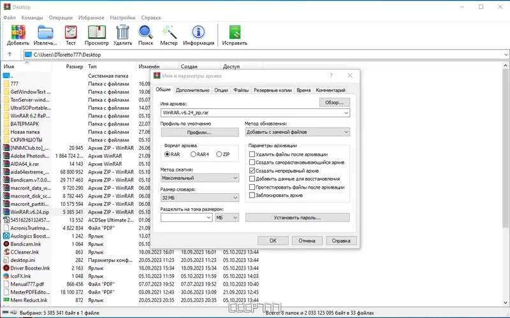
Task: Select RAR4 archive format
Action: click(x=193, y=154)
